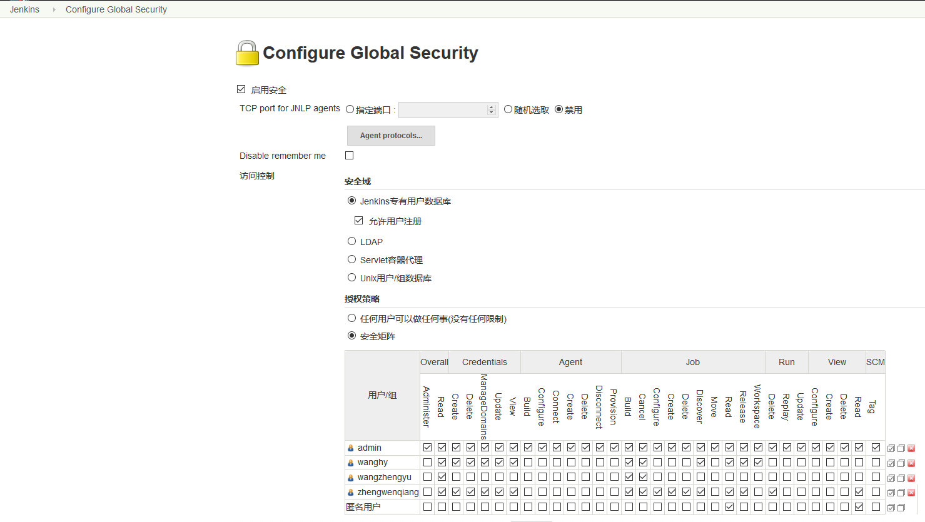Uncheck Discover permission for wanghy
The width and height of the screenshot is (925, 522).
(x=700, y=463)
